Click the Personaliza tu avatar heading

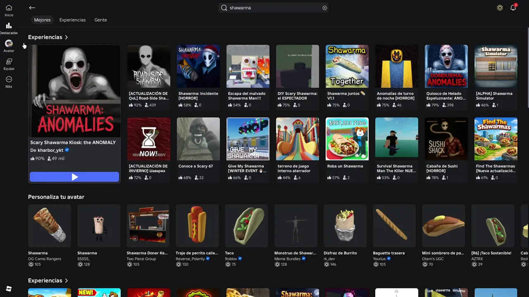click(56, 197)
